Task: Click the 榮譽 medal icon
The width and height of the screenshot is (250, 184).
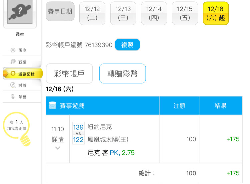Action: (13, 97)
